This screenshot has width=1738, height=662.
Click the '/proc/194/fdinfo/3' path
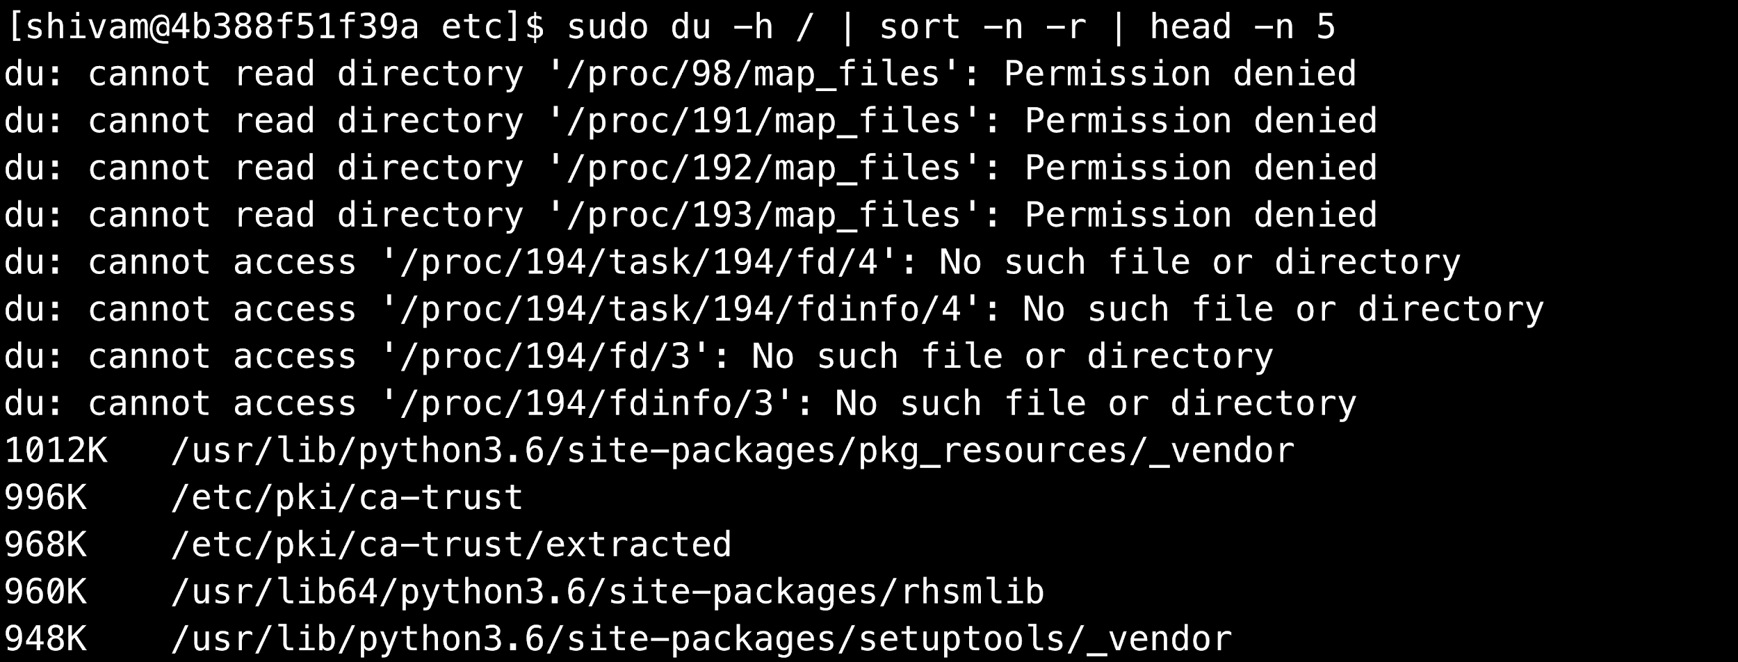[596, 404]
